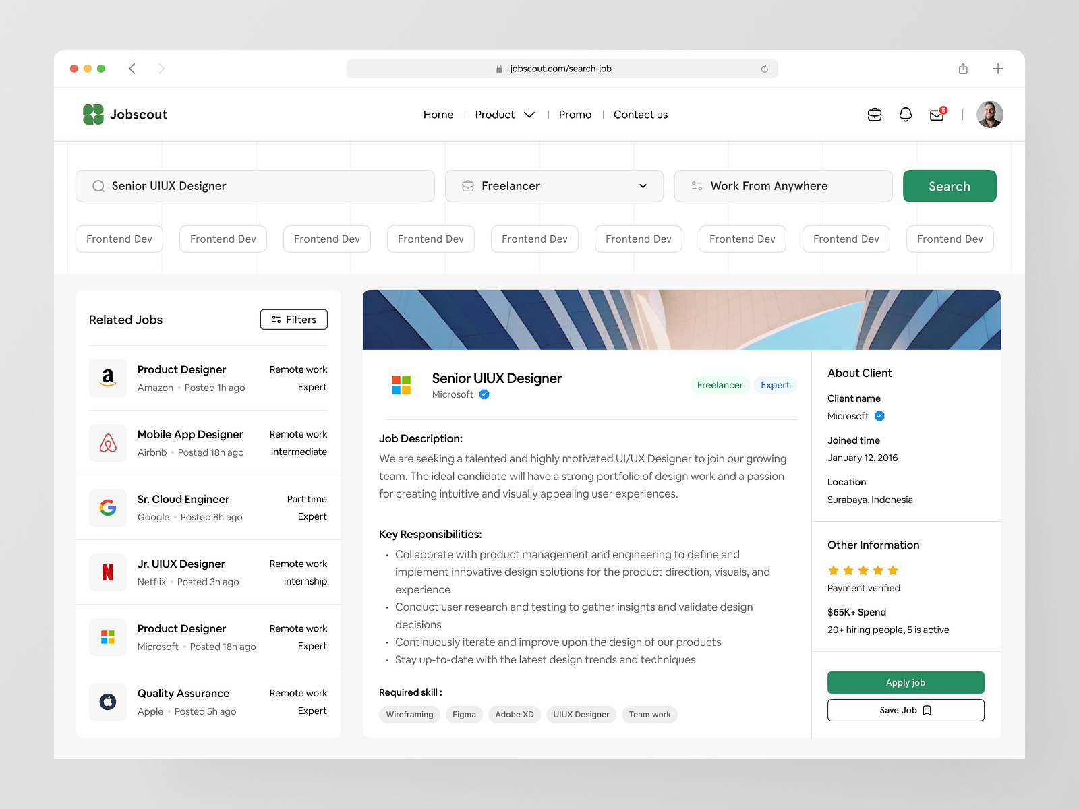The height and width of the screenshot is (809, 1079).
Task: Open the messages envelope with 5 unread
Action: [x=937, y=115]
